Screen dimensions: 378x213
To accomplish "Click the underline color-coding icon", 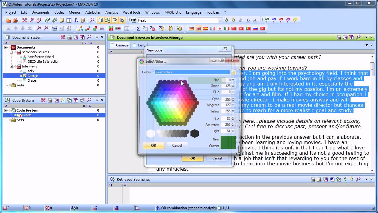I will coord(248,20).
